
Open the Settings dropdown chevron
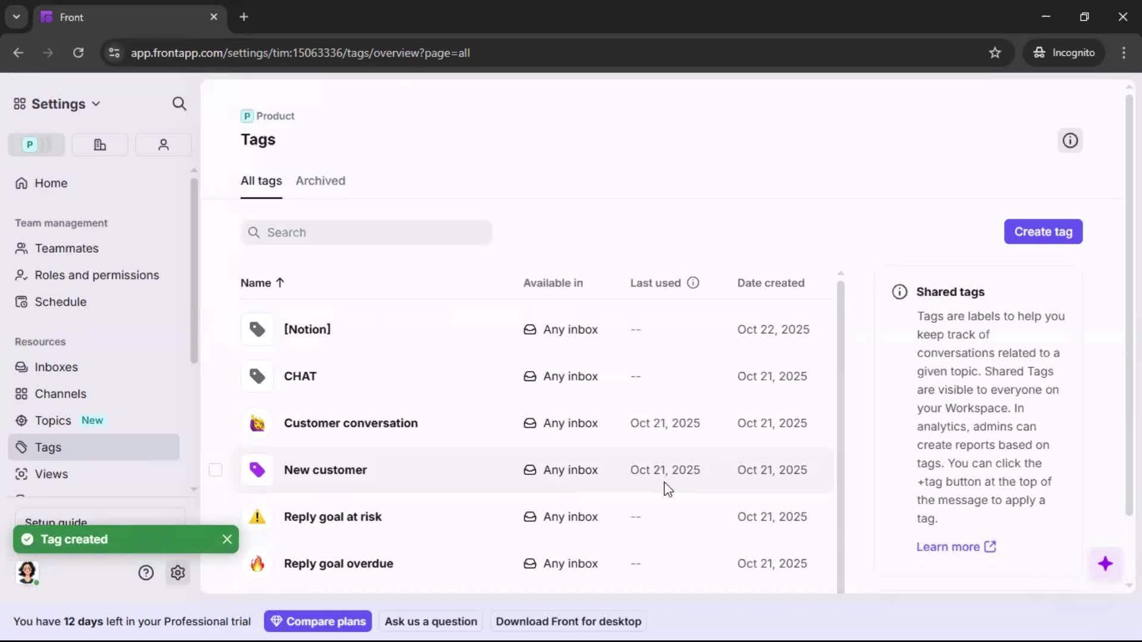[x=97, y=103]
